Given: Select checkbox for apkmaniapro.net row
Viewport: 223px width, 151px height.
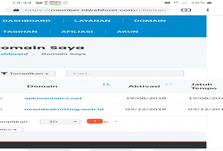Looking at the screenshot, I should coord(1,98).
